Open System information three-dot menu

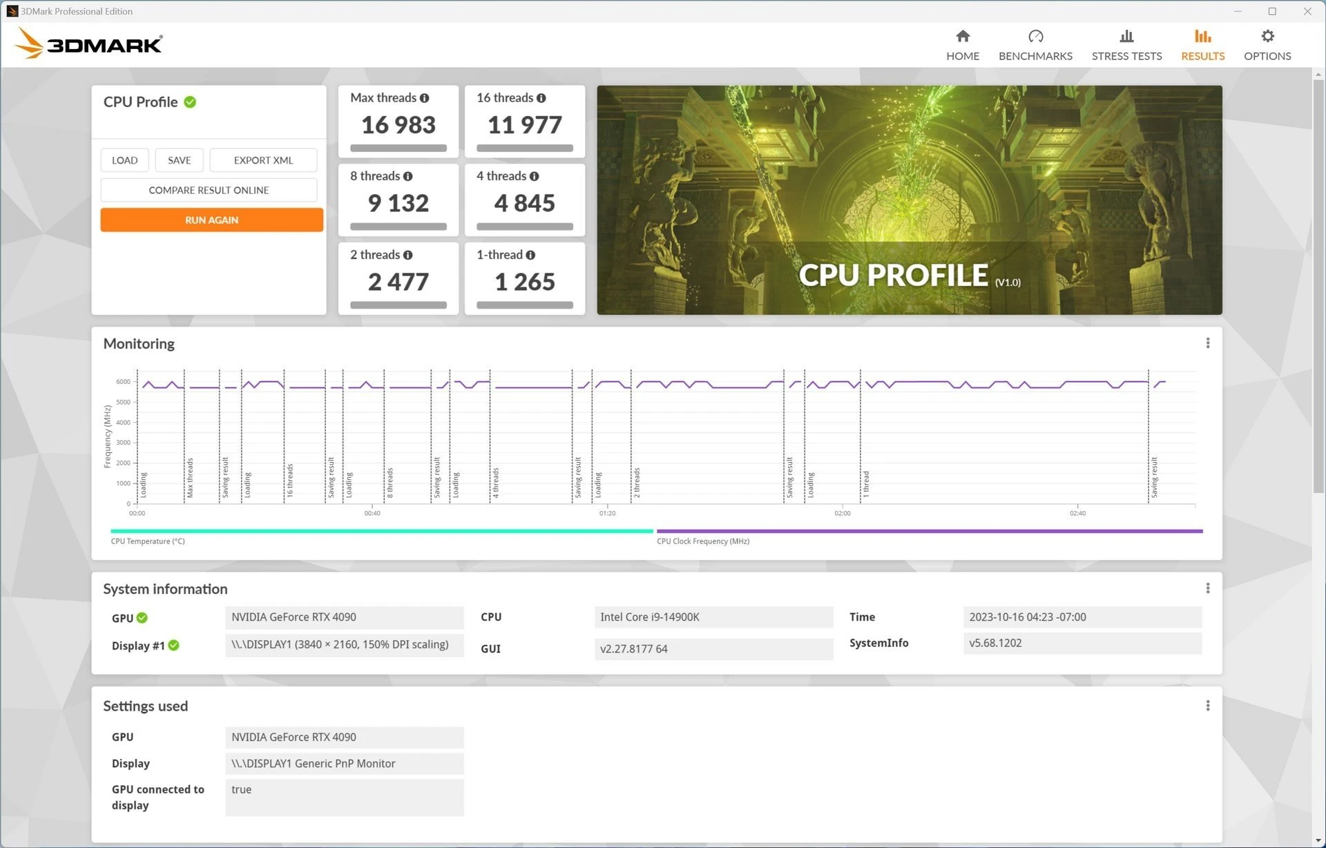1207,588
